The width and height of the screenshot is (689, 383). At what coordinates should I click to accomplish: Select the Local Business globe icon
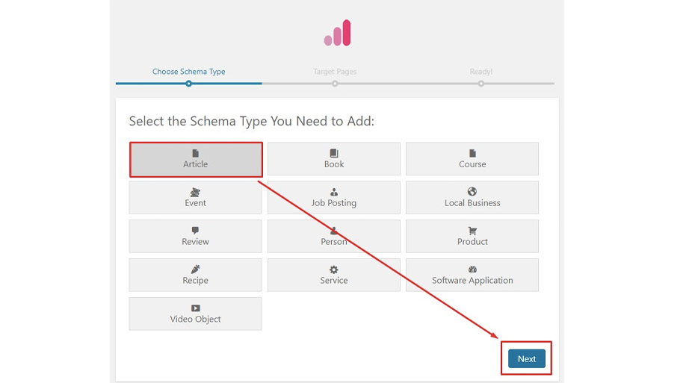pyautogui.click(x=472, y=192)
